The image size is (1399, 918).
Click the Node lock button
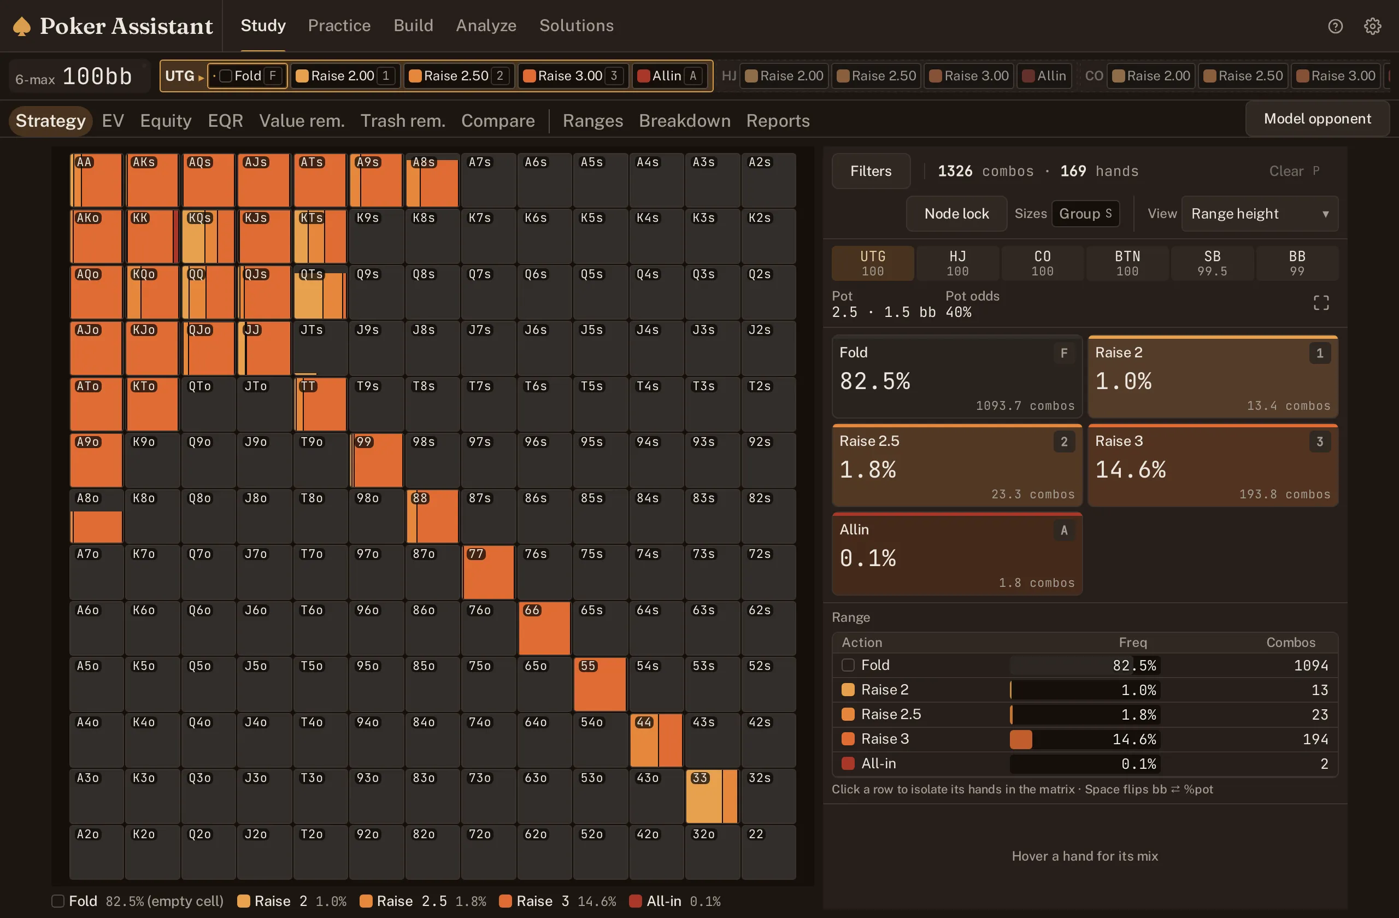click(x=956, y=213)
